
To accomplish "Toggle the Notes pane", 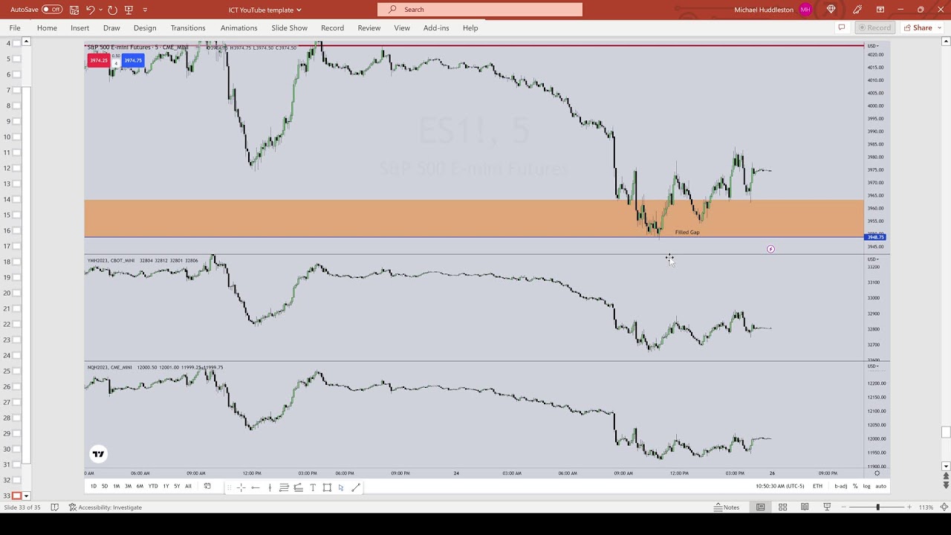I will tap(727, 508).
